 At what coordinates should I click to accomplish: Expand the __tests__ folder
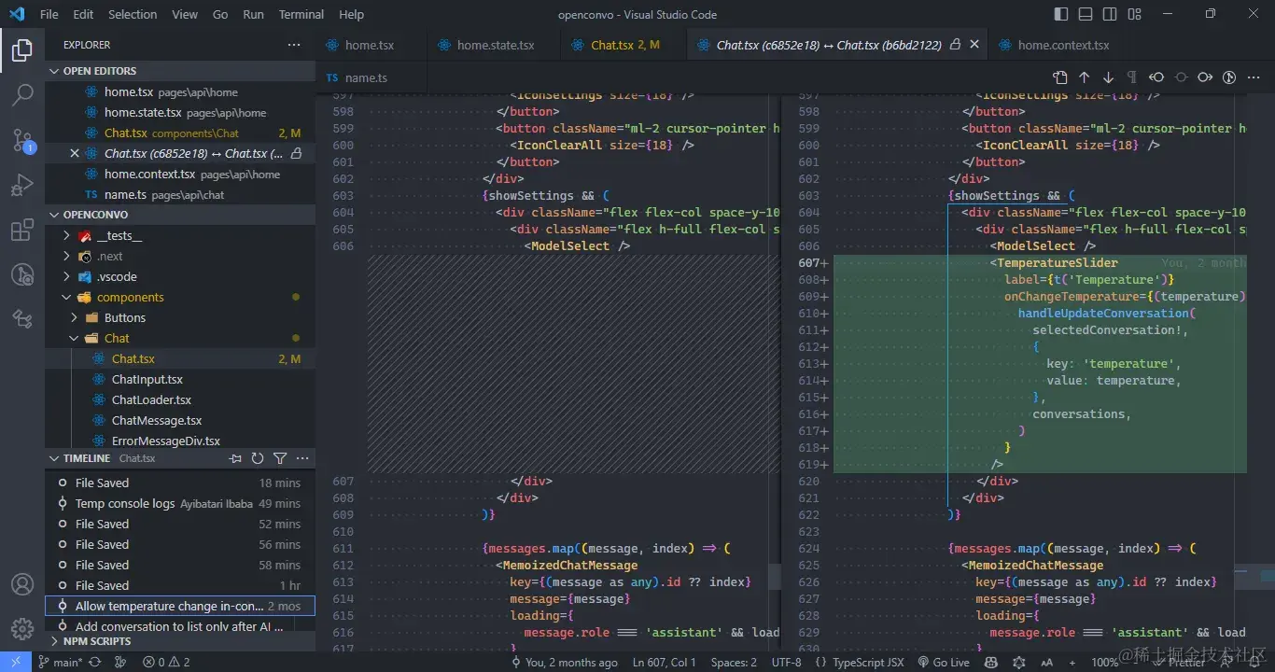tap(105, 235)
